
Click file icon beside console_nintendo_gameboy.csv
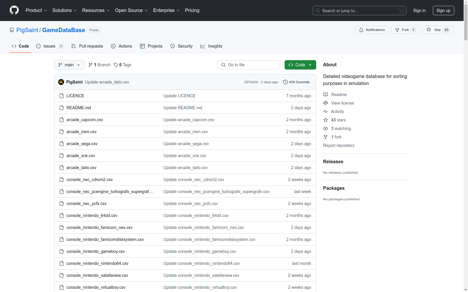[x=61, y=251]
